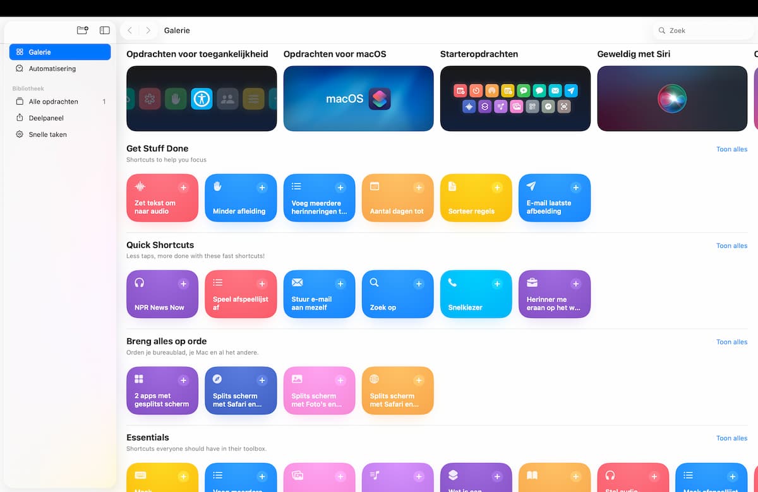Click the Bibliotheek label in sidebar
758x492 pixels.
(28, 88)
